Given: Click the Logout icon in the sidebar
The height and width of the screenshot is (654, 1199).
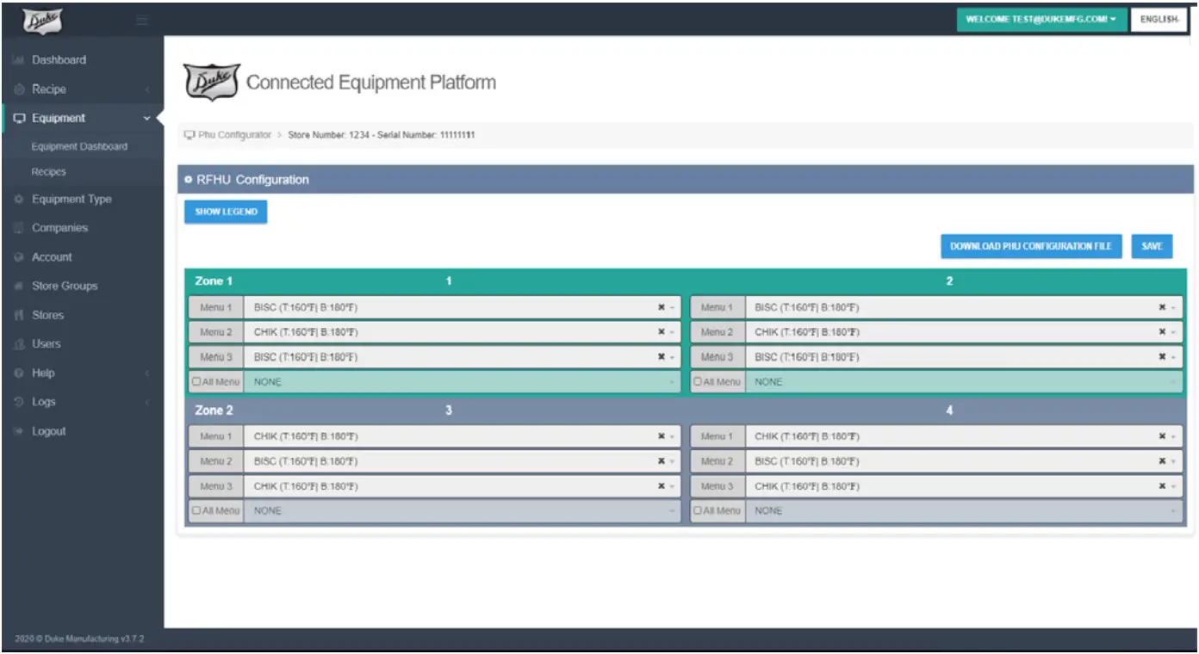Looking at the screenshot, I should tap(18, 432).
